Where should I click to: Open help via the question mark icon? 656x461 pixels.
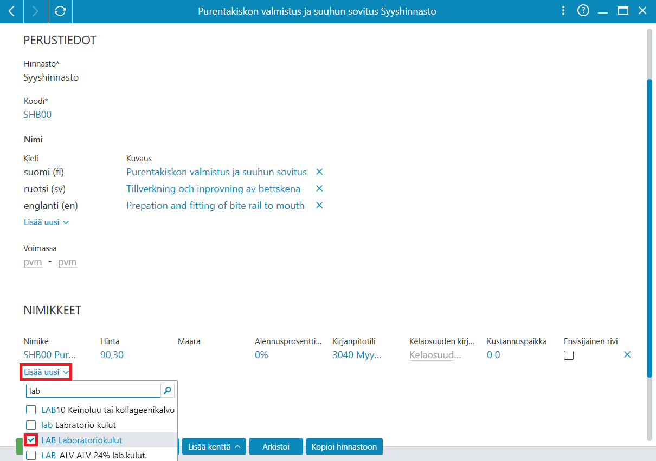pos(583,11)
